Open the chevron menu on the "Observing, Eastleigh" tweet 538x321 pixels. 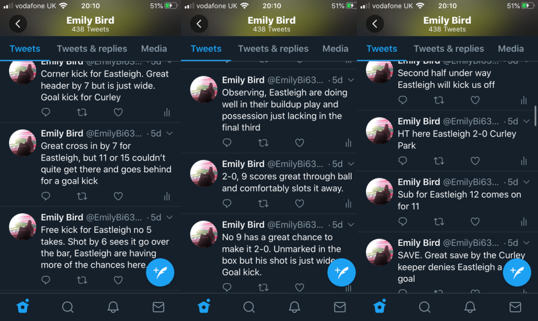pyautogui.click(x=351, y=80)
